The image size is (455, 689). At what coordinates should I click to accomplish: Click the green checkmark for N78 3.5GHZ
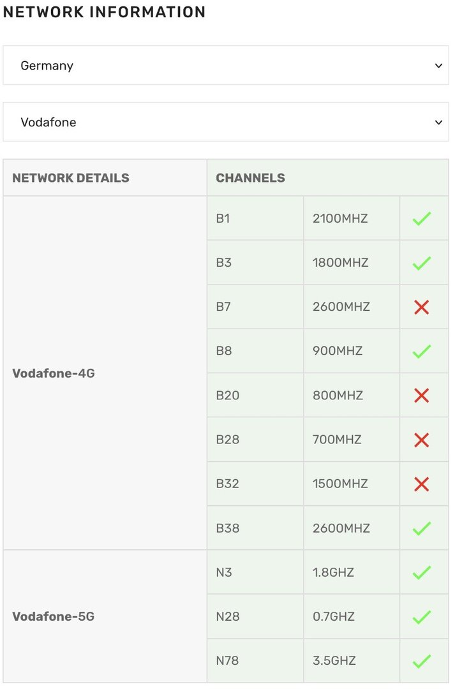click(422, 661)
